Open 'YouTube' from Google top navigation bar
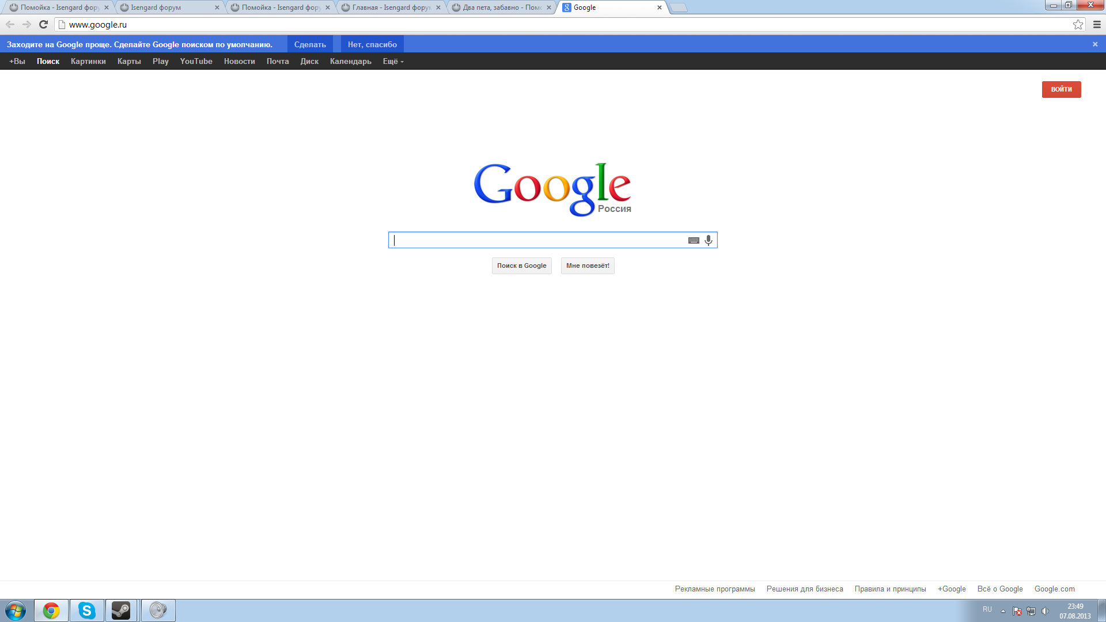 (195, 62)
